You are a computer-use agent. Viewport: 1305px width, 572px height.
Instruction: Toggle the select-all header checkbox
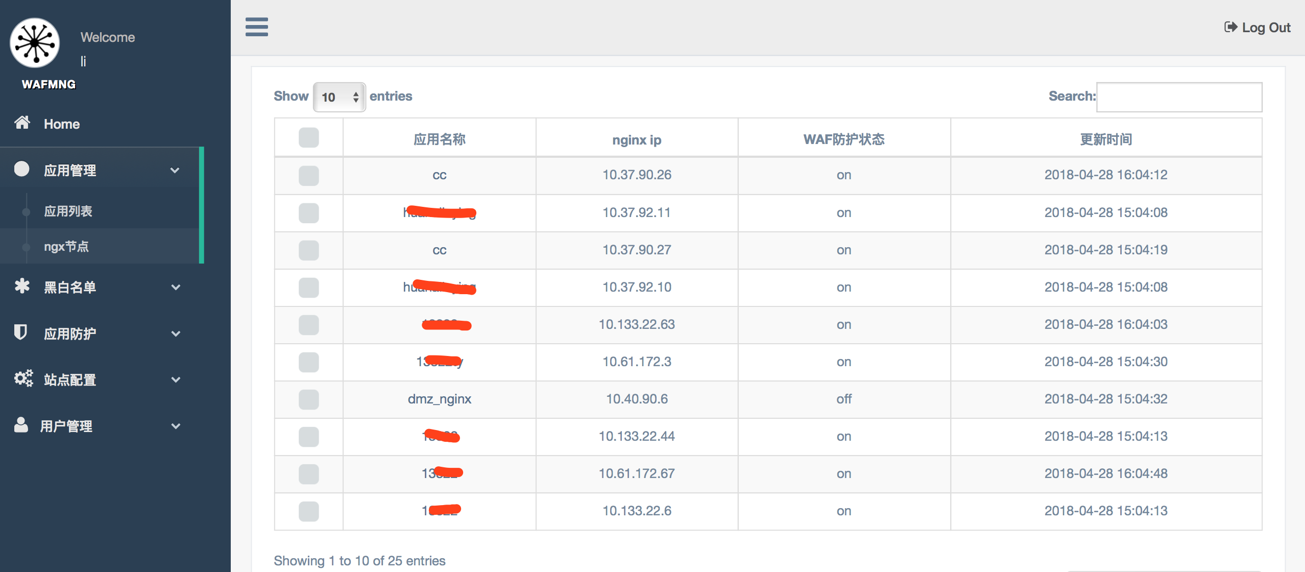[308, 138]
